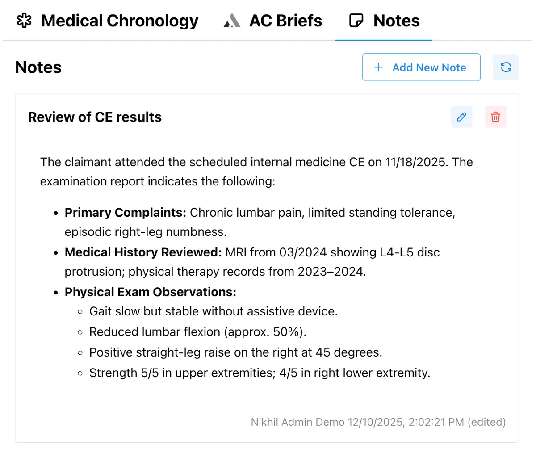536x453 pixels.
Task: Click the AC Briefs mountain logo icon
Action: click(x=232, y=20)
